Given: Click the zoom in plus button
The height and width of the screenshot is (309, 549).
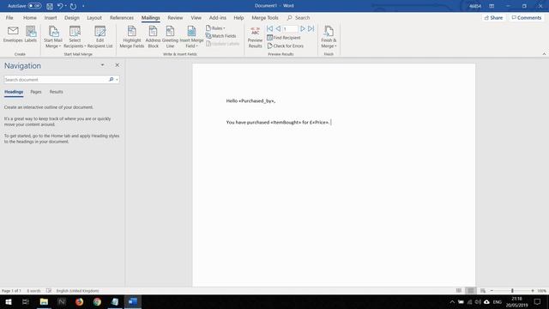Looking at the screenshot, I should pos(533,291).
